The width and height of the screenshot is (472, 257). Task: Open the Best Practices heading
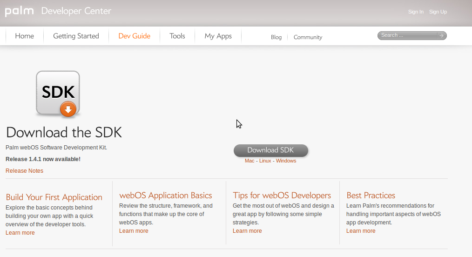click(371, 195)
